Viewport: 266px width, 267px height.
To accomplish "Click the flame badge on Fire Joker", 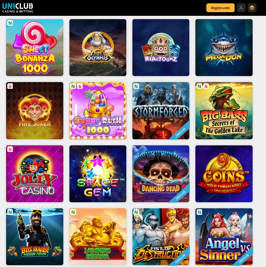I will tap(10, 86).
